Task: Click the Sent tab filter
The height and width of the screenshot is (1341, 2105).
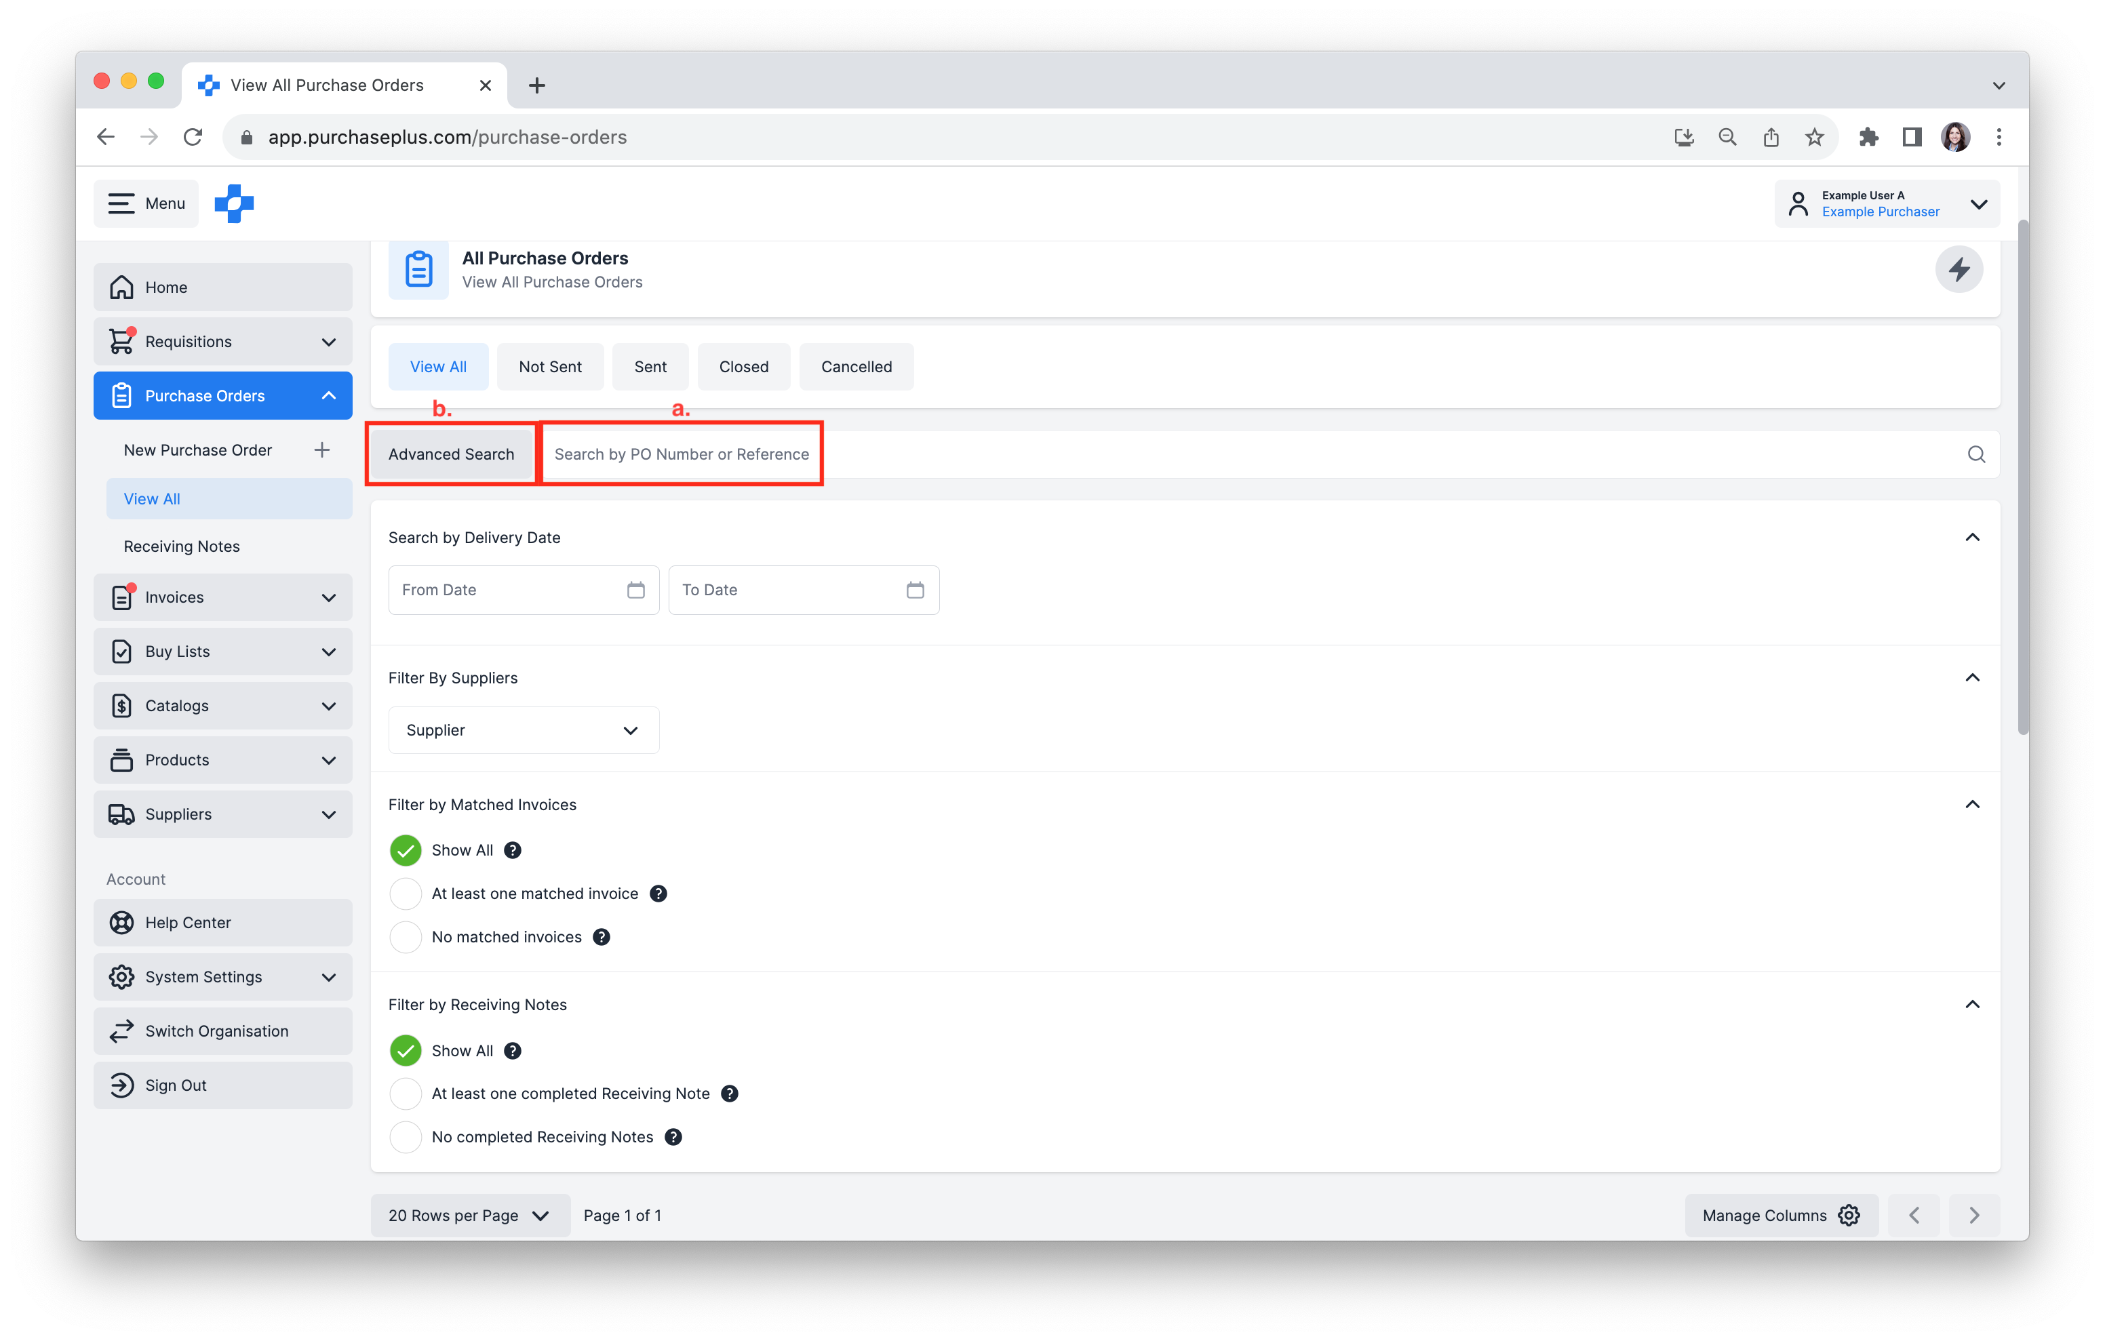Action: tap(650, 365)
